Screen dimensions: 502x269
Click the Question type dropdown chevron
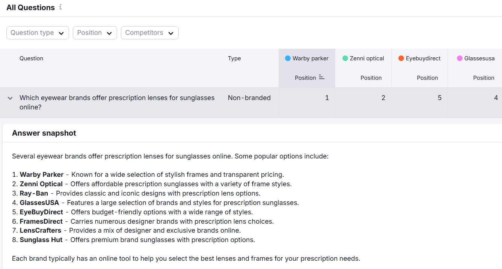[x=61, y=33]
